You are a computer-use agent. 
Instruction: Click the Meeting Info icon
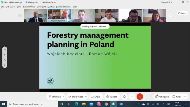26,2
